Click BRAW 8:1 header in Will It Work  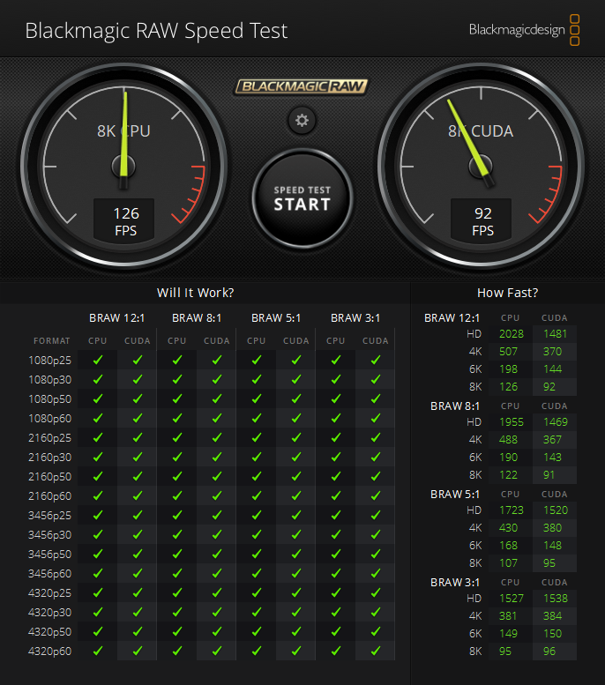[197, 317]
